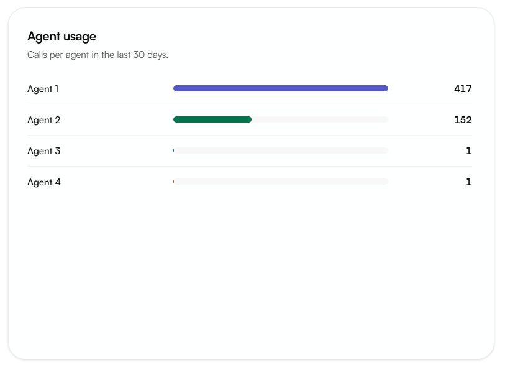Click the tiny orange fill of Agent 4's bar
Screen dimensions: 505x375
[x=173, y=182]
